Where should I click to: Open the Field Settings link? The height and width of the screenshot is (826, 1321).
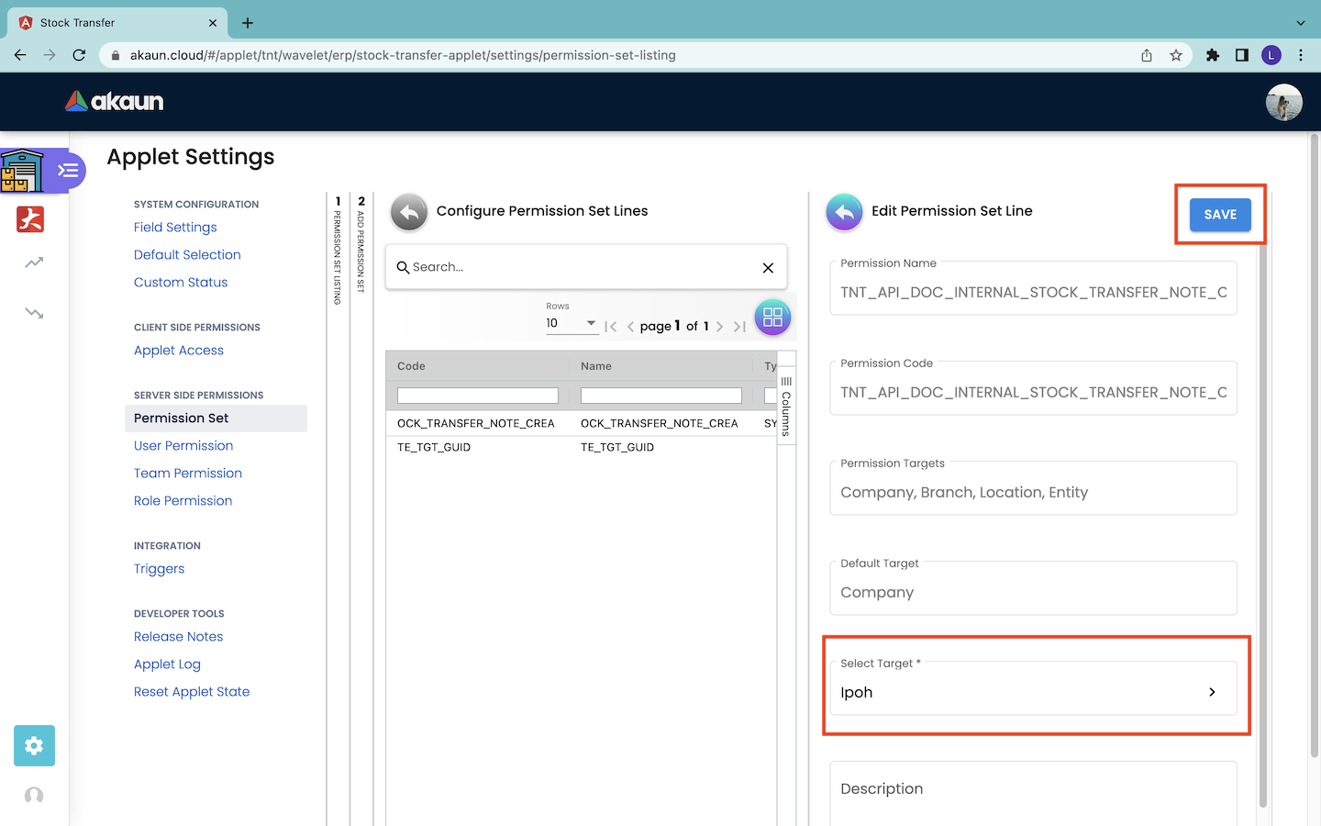[175, 228]
